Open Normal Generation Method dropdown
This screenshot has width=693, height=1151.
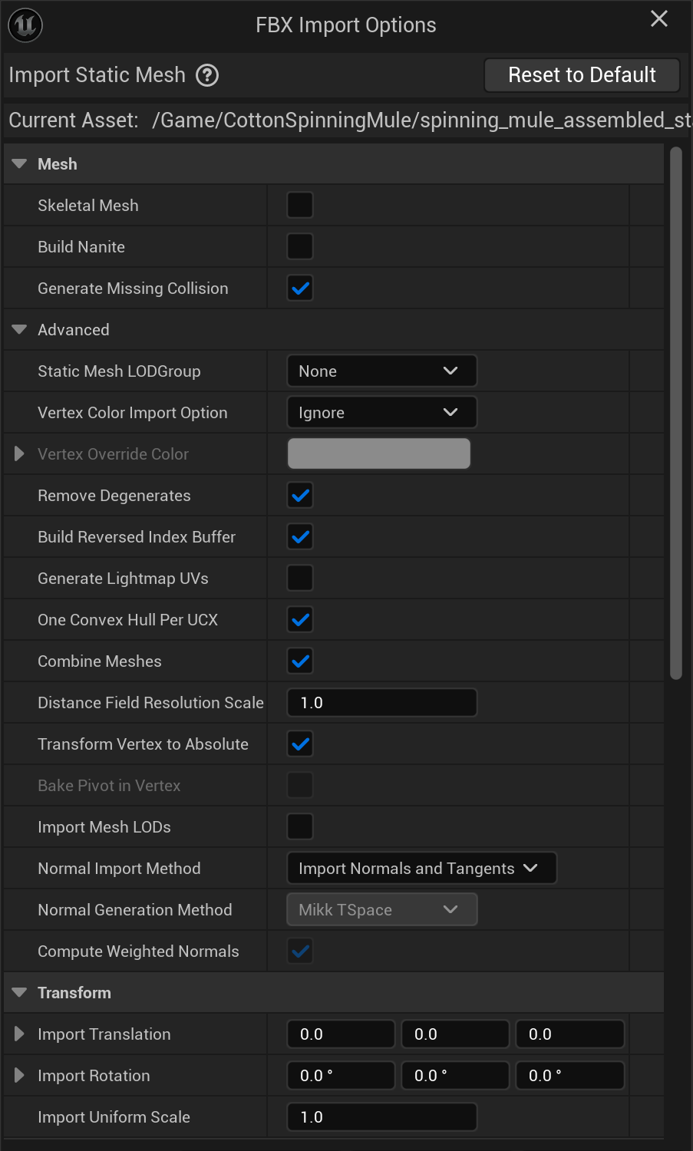click(382, 910)
